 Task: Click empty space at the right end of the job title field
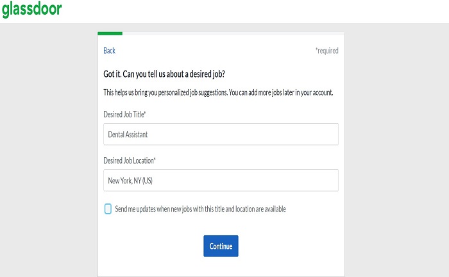(x=315, y=134)
